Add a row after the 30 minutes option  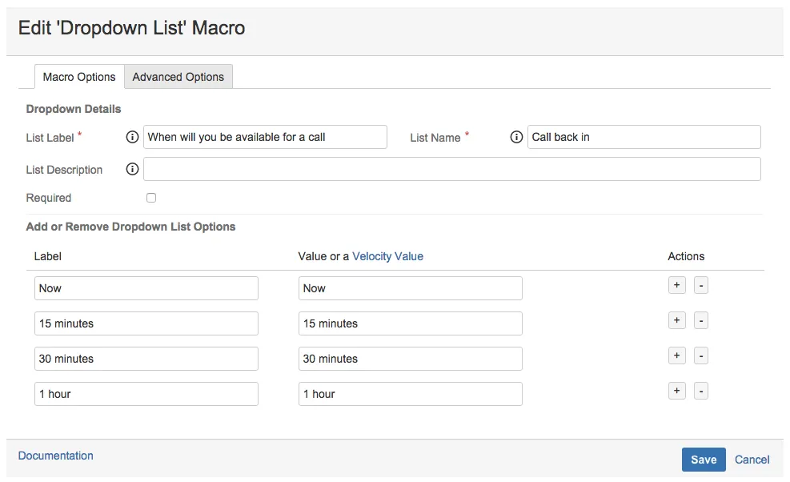tap(676, 356)
